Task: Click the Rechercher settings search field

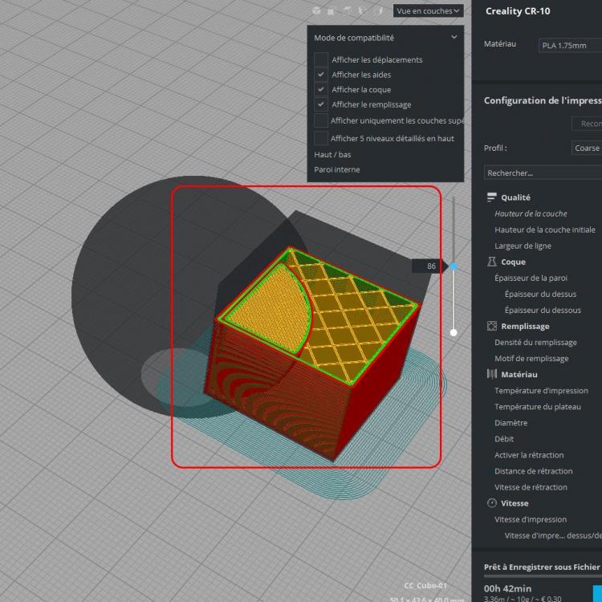Action: [x=543, y=173]
